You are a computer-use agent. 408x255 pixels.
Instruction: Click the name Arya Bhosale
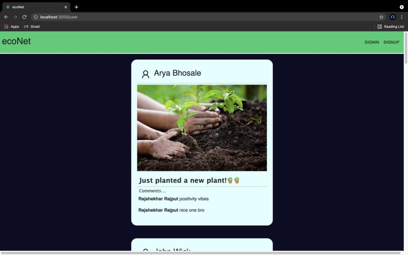coord(178,73)
